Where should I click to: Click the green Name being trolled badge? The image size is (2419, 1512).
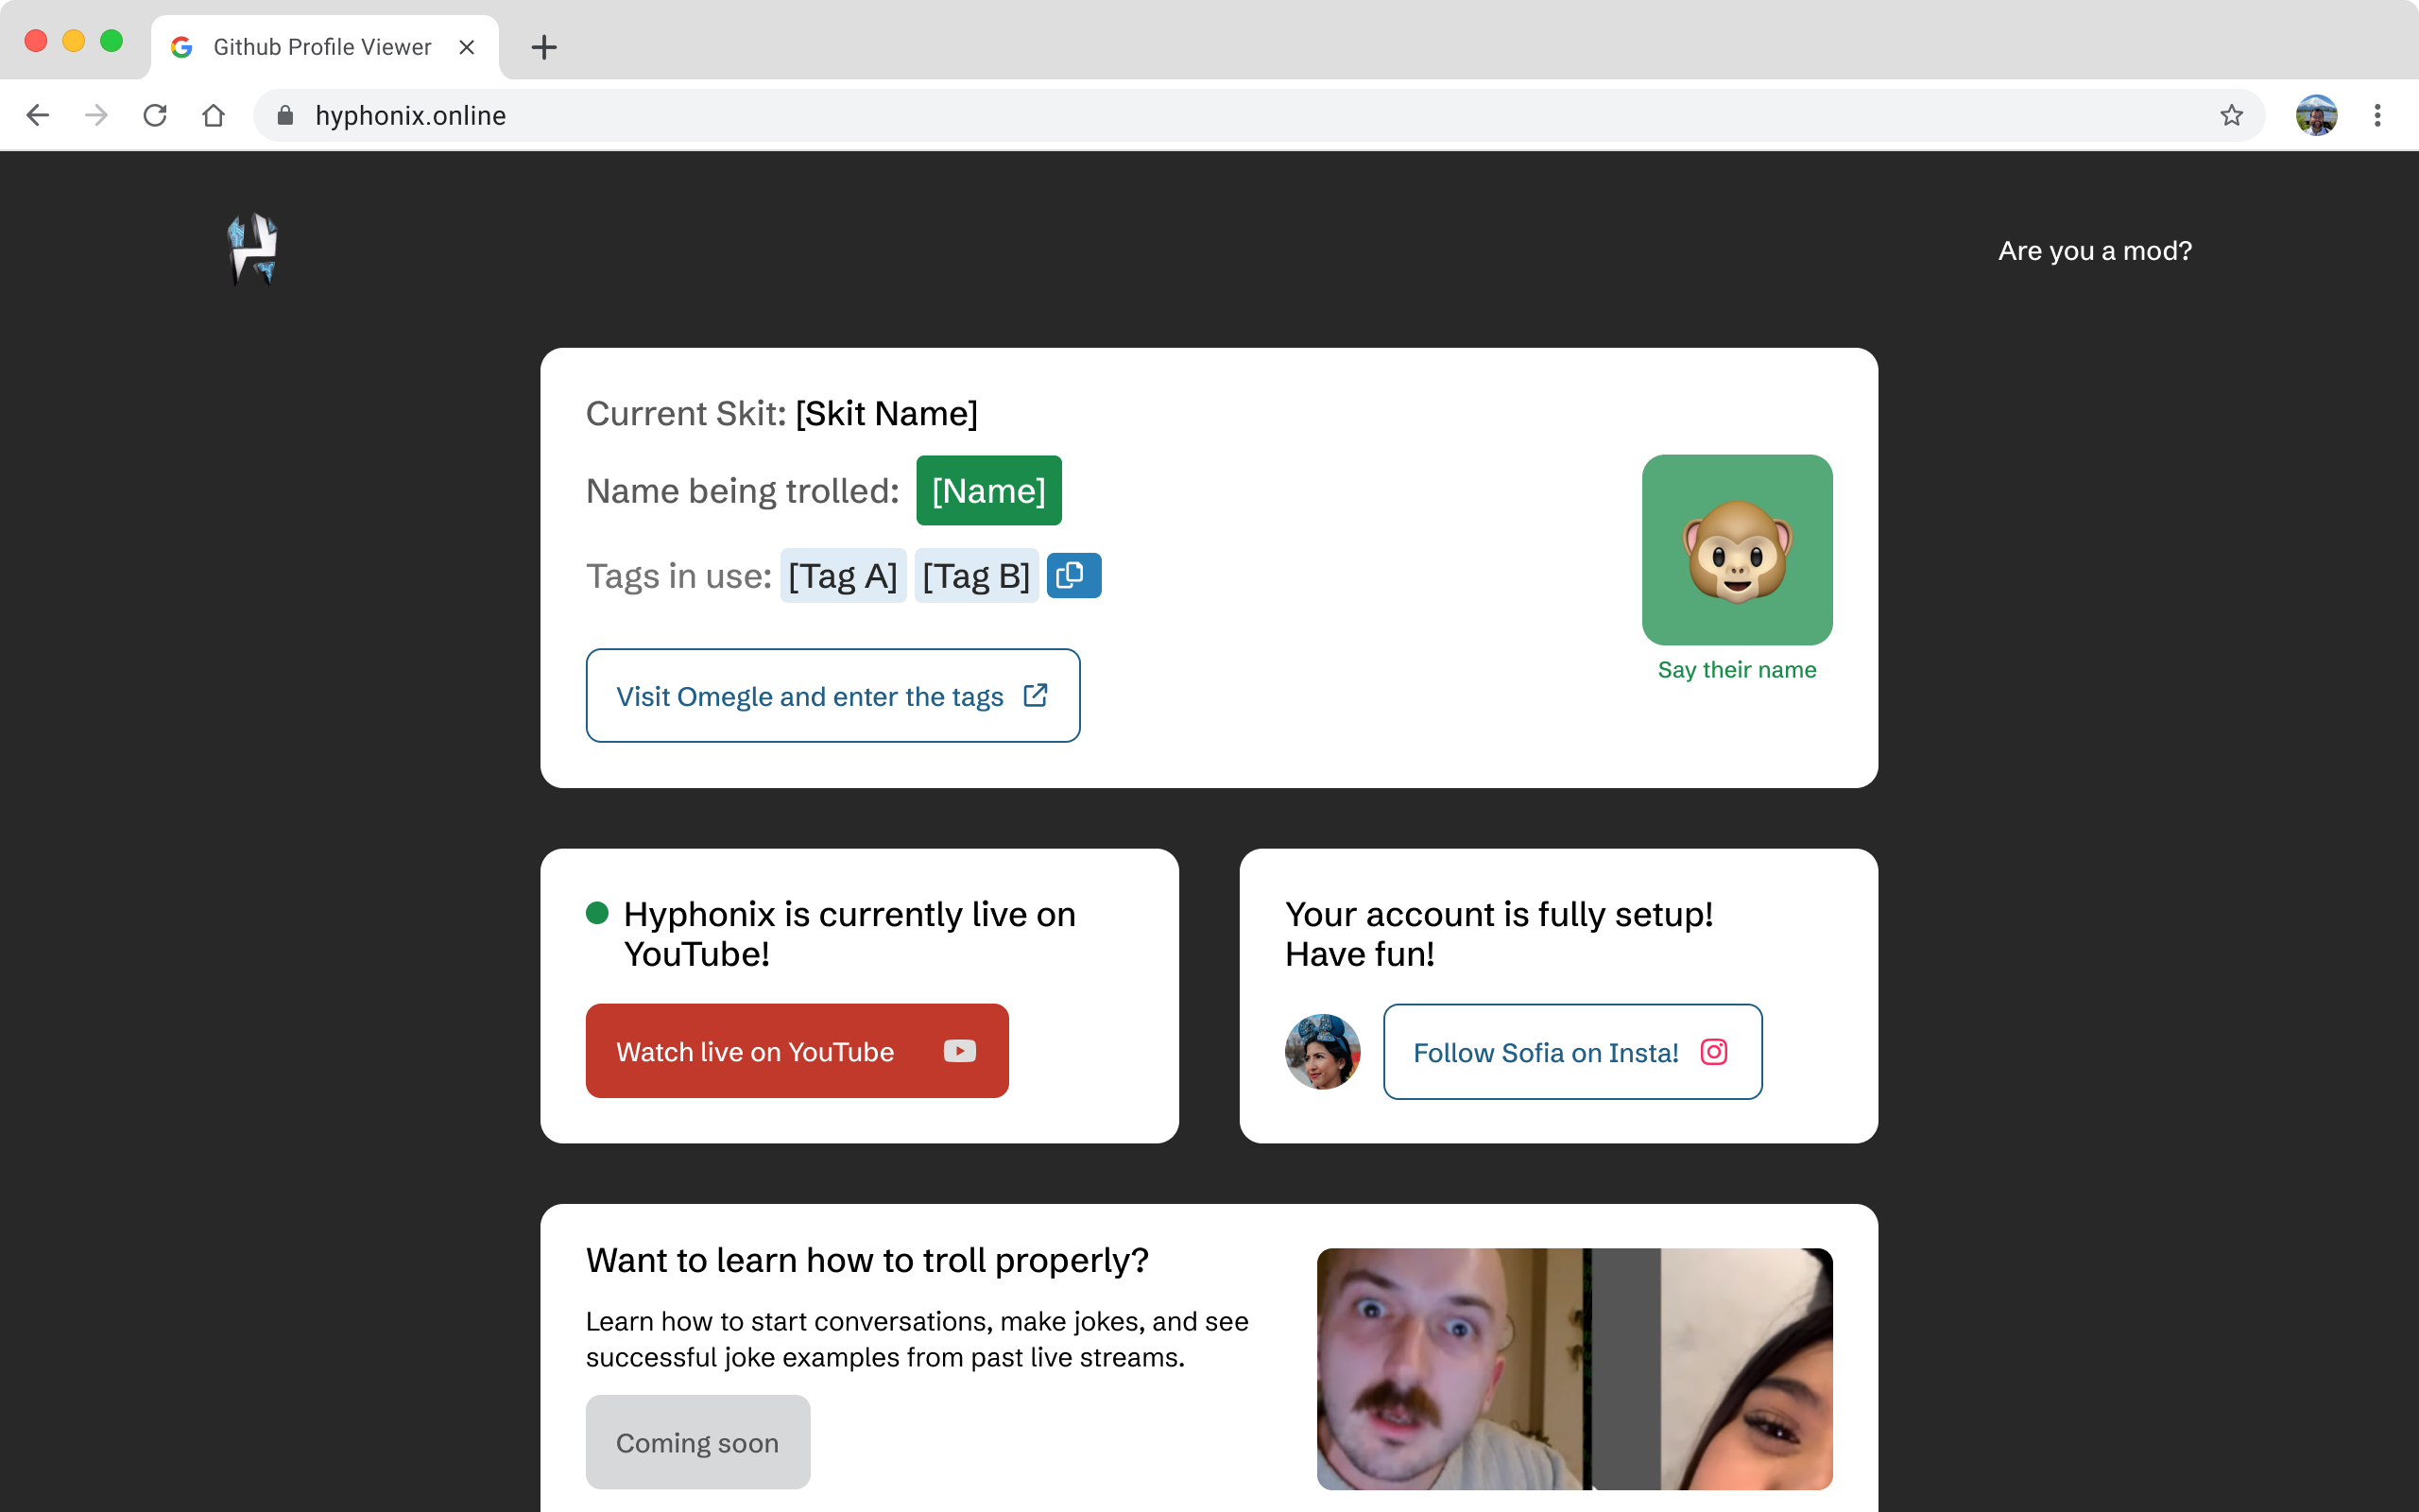pos(987,490)
